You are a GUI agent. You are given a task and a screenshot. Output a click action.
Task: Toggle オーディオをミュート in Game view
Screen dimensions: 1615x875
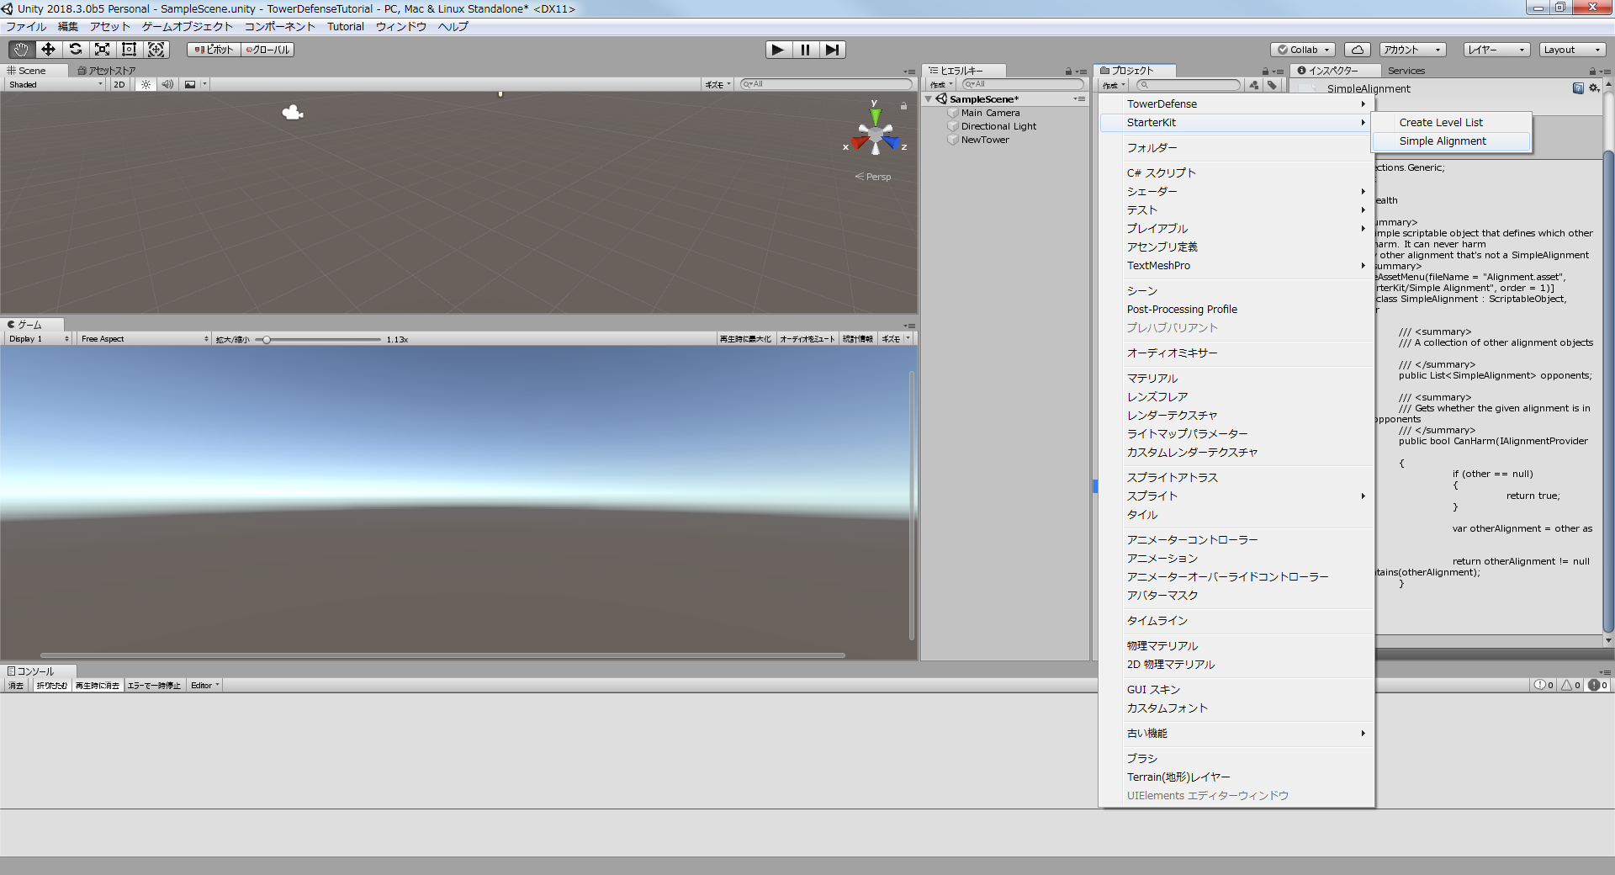pos(807,339)
